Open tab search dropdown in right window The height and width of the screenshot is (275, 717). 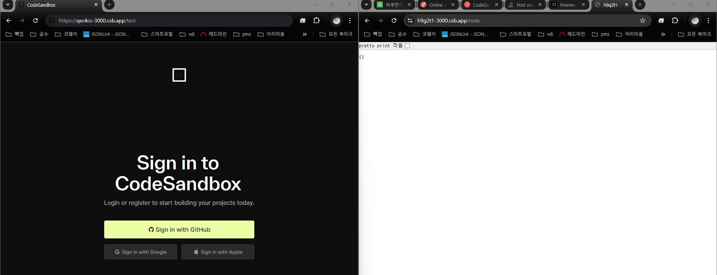[x=366, y=4]
